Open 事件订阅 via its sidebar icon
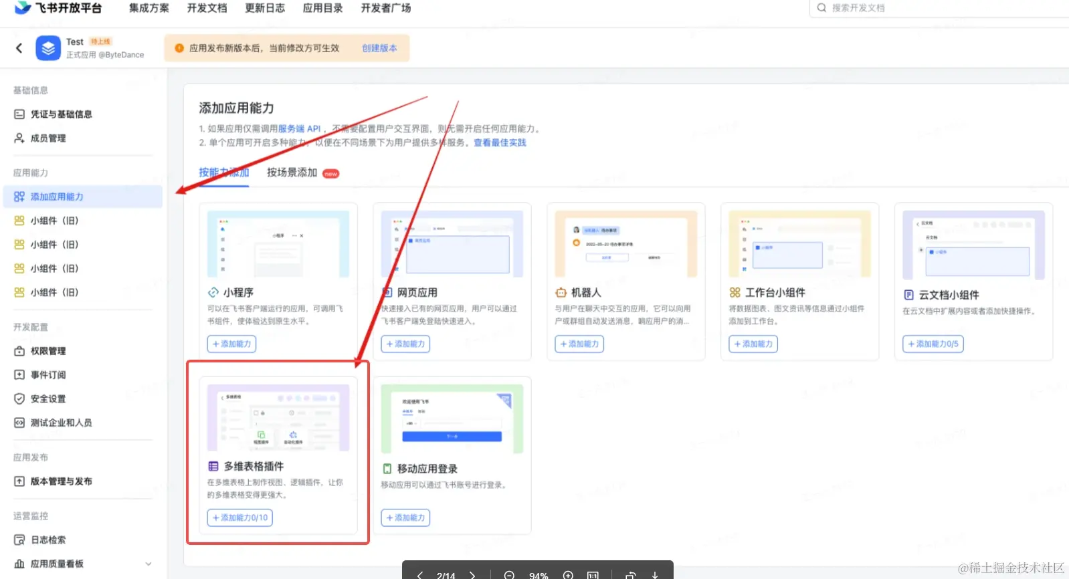Image resolution: width=1069 pixels, height=579 pixels. (x=19, y=375)
